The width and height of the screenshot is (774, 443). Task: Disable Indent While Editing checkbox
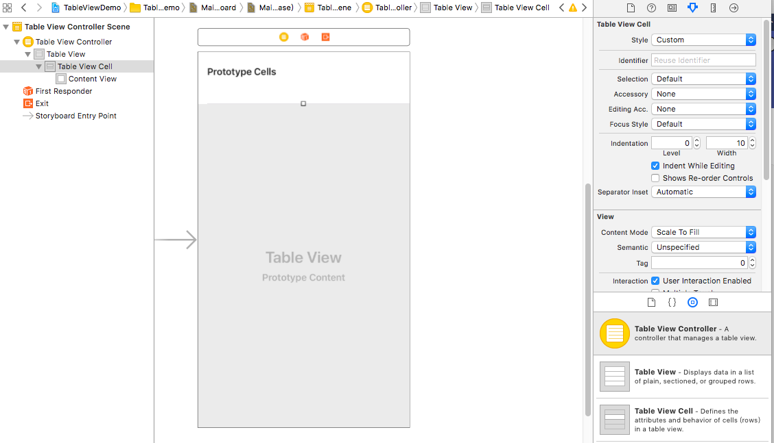[655, 166]
